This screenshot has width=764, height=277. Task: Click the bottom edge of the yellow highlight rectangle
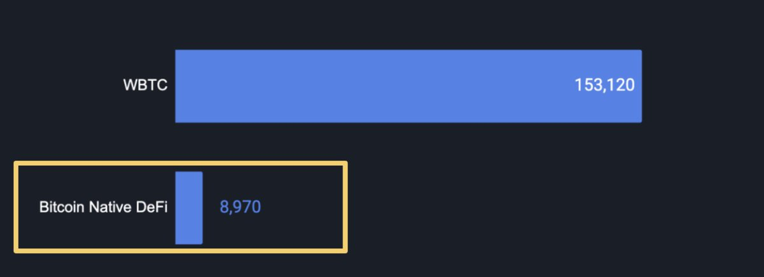tap(181, 250)
